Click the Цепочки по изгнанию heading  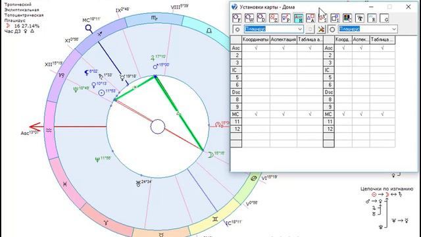point(387,189)
